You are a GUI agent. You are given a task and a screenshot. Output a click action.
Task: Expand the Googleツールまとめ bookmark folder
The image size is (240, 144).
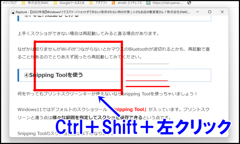click(x=69, y=3)
